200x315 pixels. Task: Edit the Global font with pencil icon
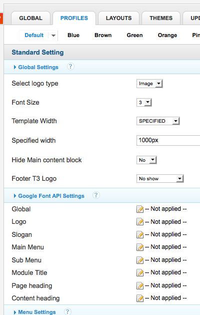[x=140, y=209]
